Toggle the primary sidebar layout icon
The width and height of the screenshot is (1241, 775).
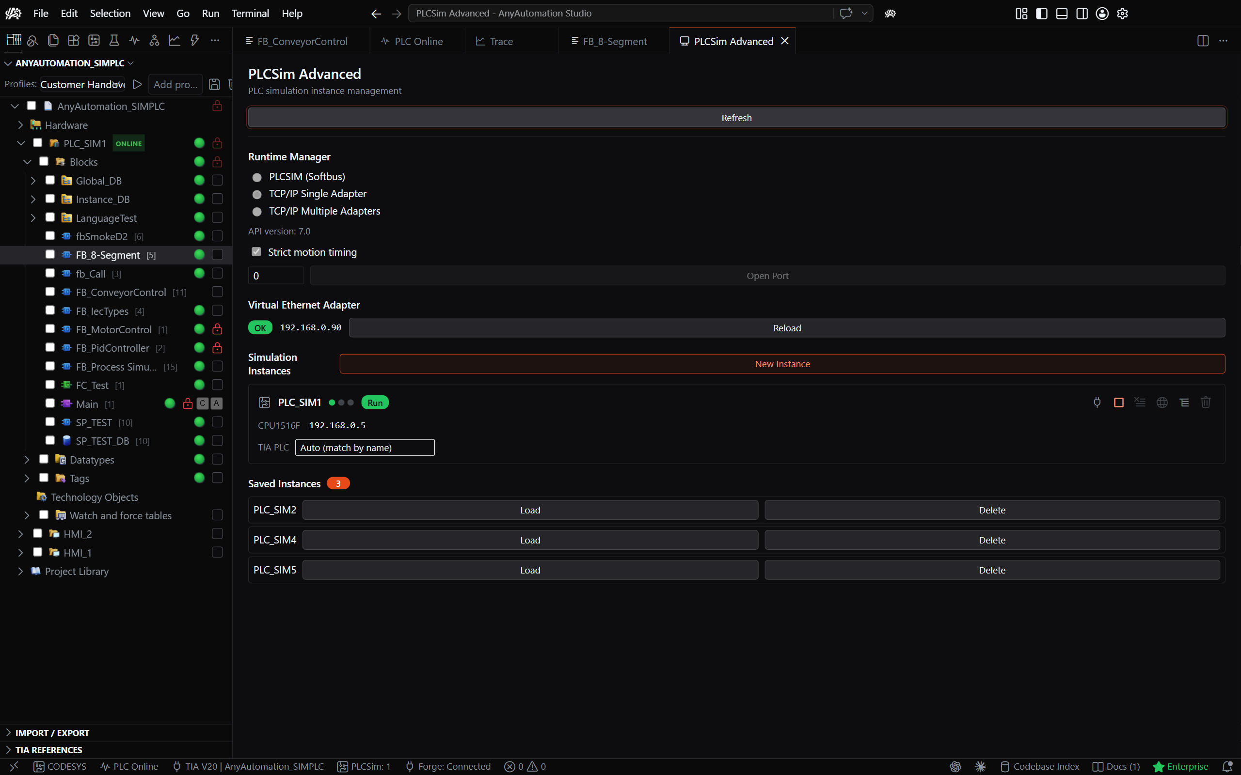point(1041,14)
